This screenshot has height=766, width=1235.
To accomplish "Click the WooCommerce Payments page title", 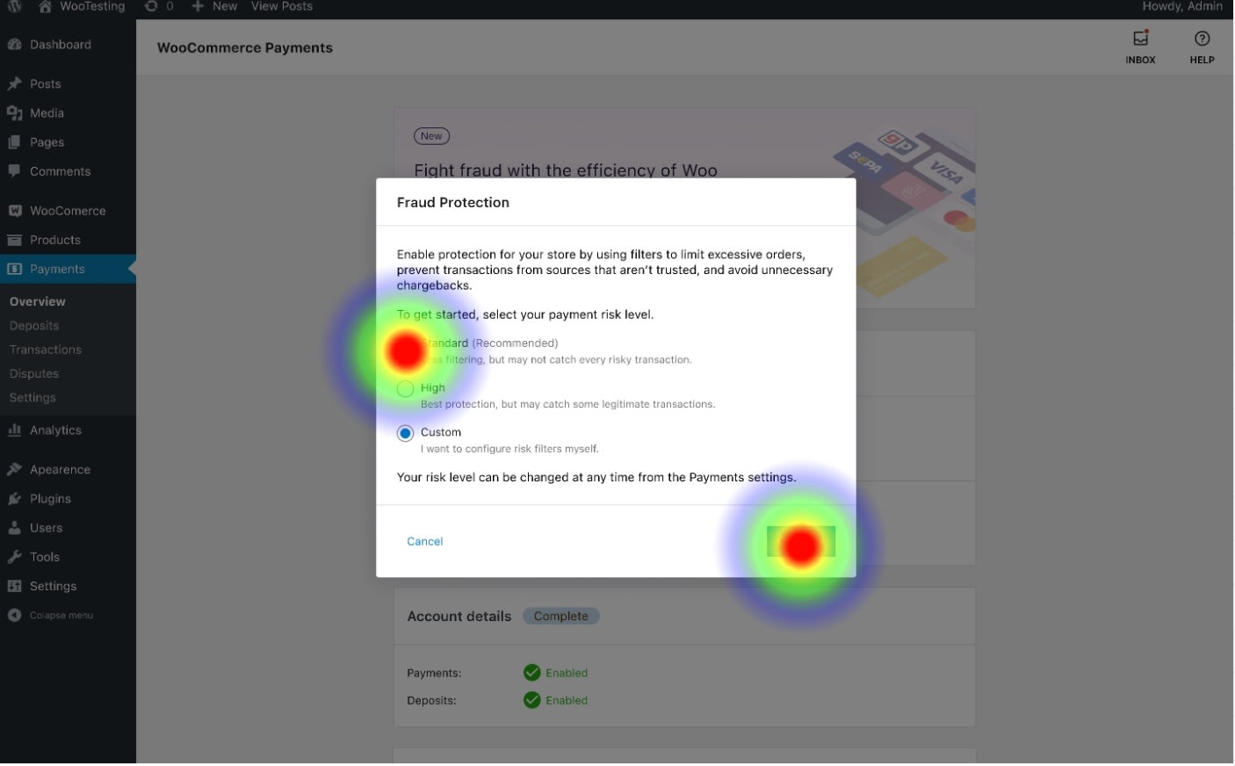I will pos(245,47).
